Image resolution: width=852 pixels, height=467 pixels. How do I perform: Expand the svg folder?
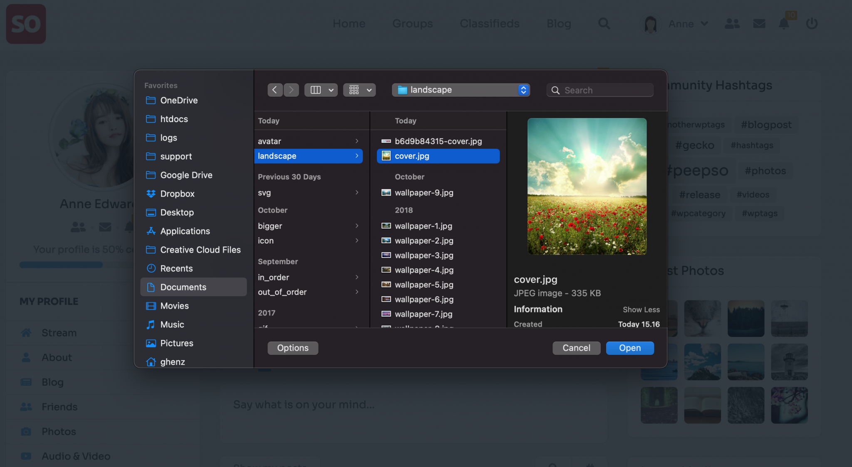pyautogui.click(x=308, y=193)
